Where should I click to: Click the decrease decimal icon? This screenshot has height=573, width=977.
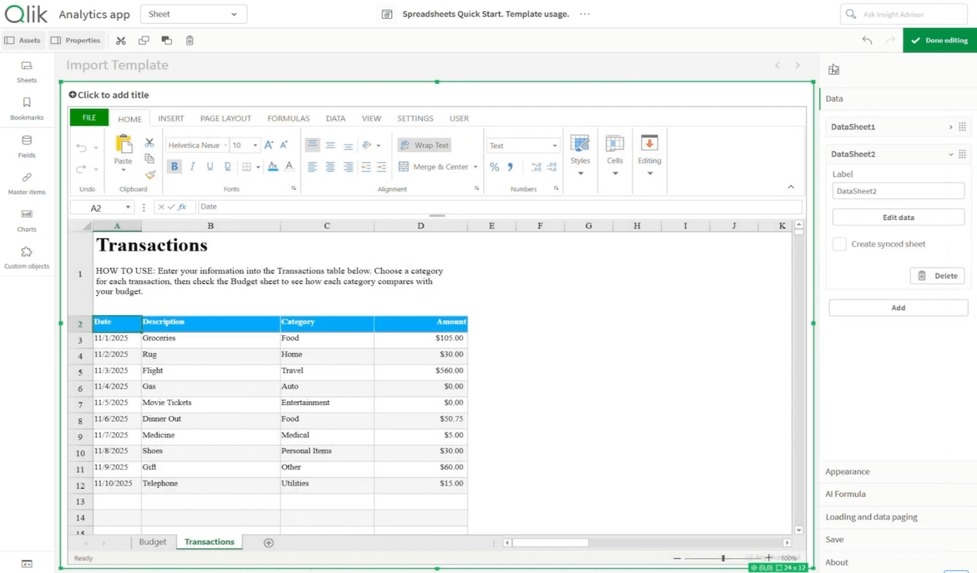[552, 167]
